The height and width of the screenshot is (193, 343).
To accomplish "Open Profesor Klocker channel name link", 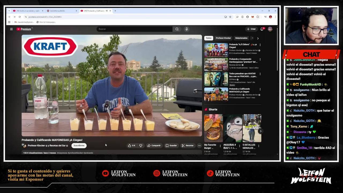I will pos(36,146).
